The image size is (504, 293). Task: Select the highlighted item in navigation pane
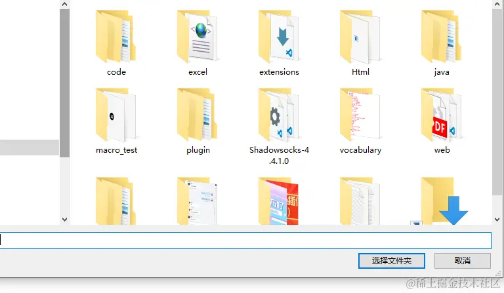30,147
